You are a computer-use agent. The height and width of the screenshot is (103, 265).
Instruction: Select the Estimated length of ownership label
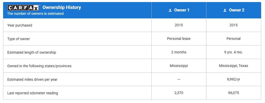(x=32, y=52)
